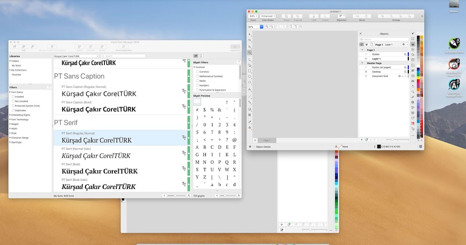The image size is (466, 245).
Task: Click the New Layer plus button in Objects
Action: [x=362, y=139]
